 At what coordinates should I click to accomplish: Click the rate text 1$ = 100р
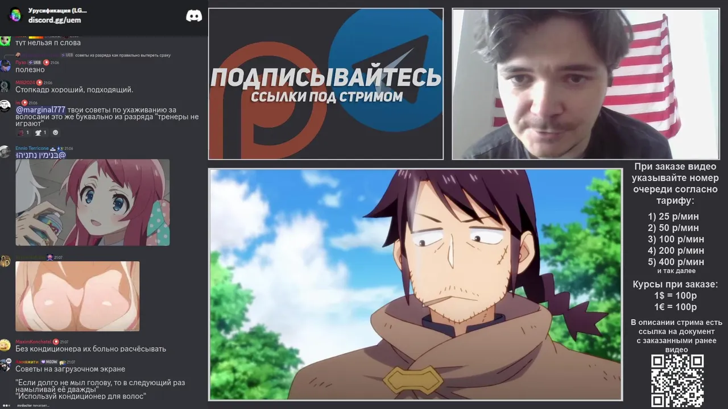click(x=675, y=296)
